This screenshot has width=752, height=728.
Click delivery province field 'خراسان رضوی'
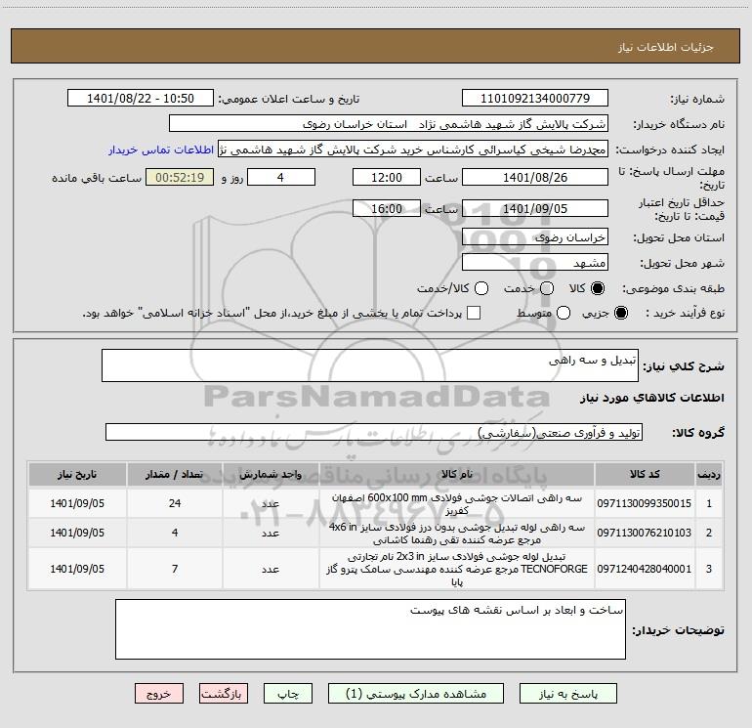coord(535,237)
